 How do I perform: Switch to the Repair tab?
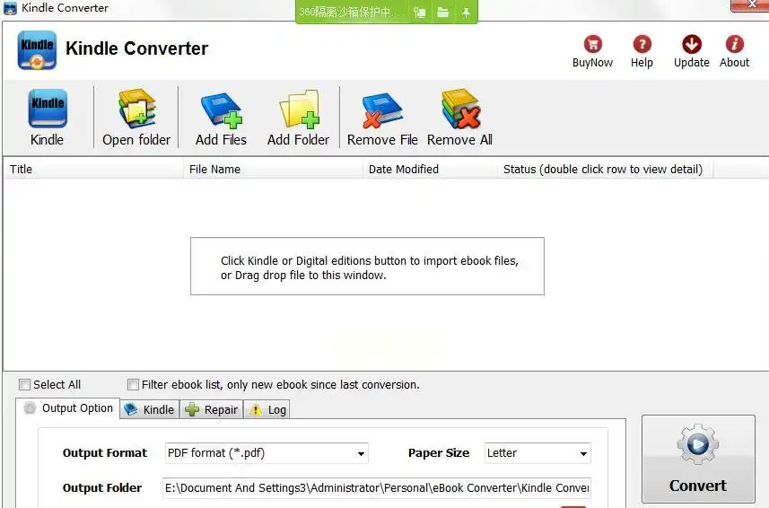pos(212,409)
